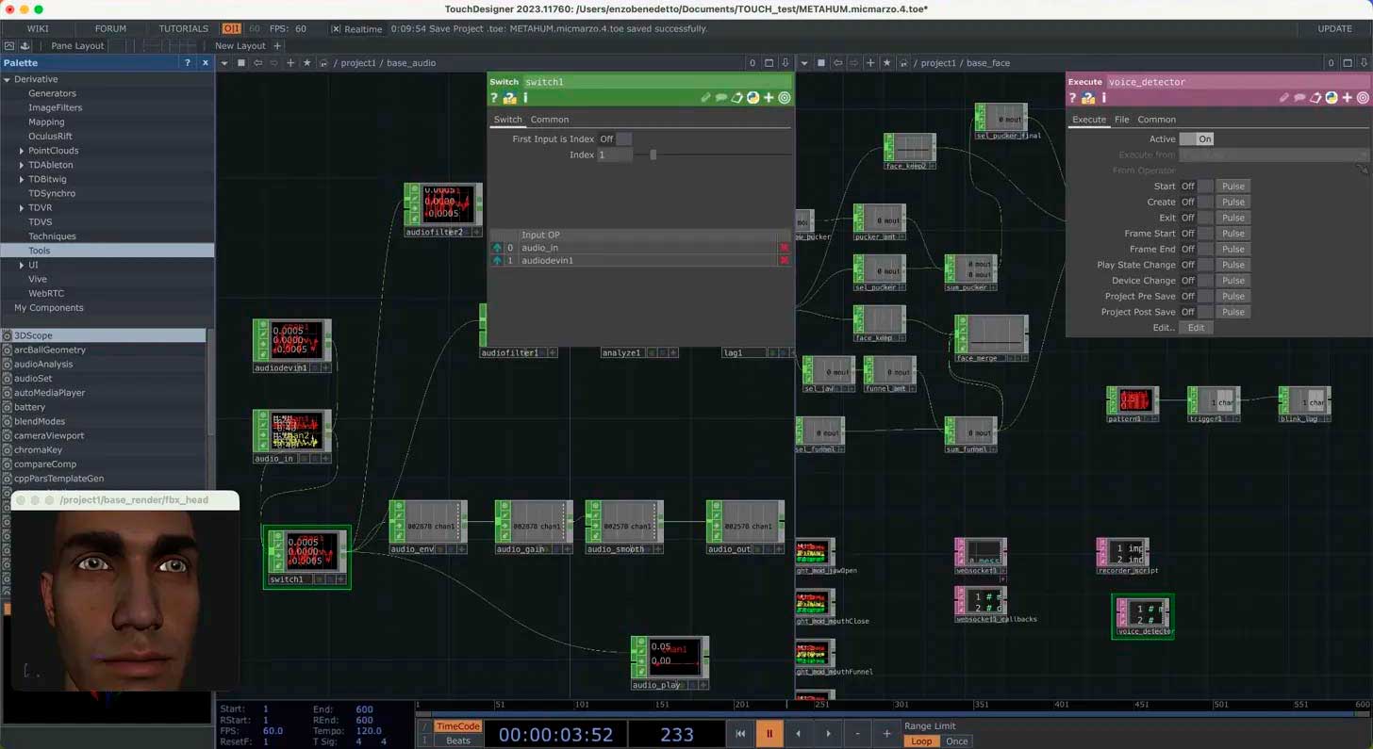Viewport: 1373px width, 749px height.
Task: Expand the TDBitwig palette folder
Action: [x=22, y=179]
